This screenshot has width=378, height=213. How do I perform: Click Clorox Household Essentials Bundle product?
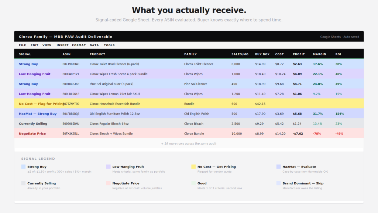[x=115, y=104]
